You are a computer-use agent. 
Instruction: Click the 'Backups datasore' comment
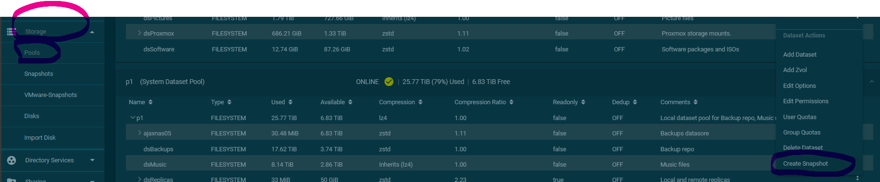[685, 133]
